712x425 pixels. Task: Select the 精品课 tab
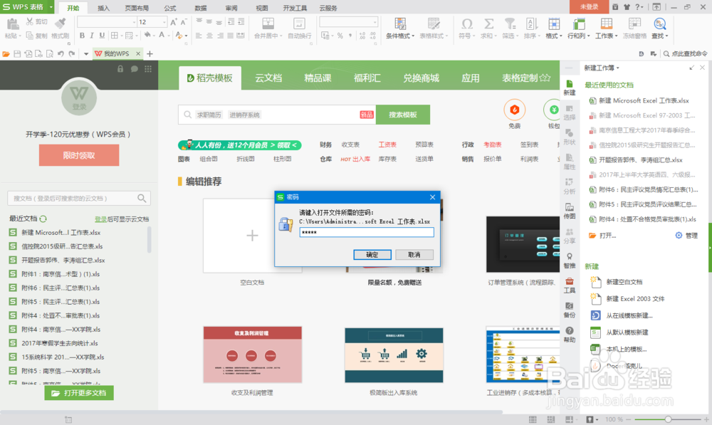318,78
